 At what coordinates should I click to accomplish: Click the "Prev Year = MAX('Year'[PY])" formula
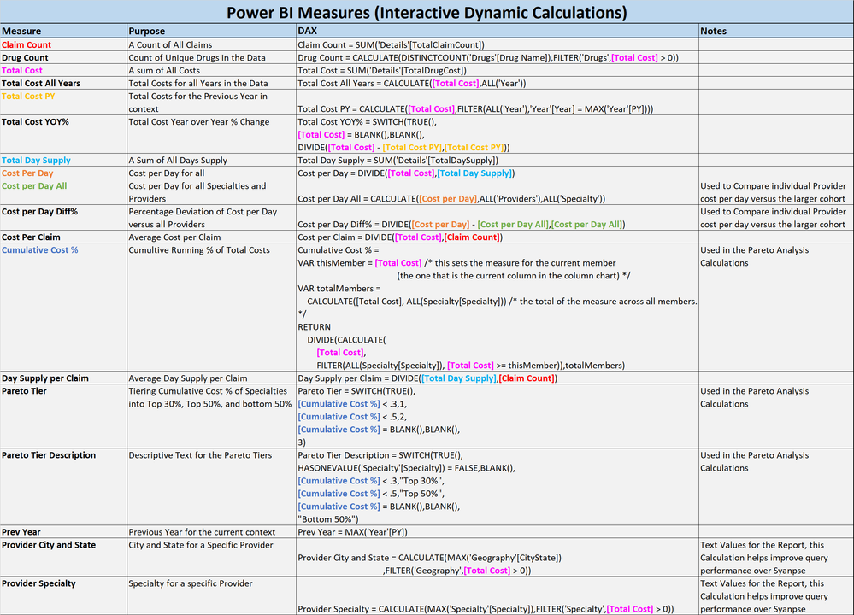point(498,532)
